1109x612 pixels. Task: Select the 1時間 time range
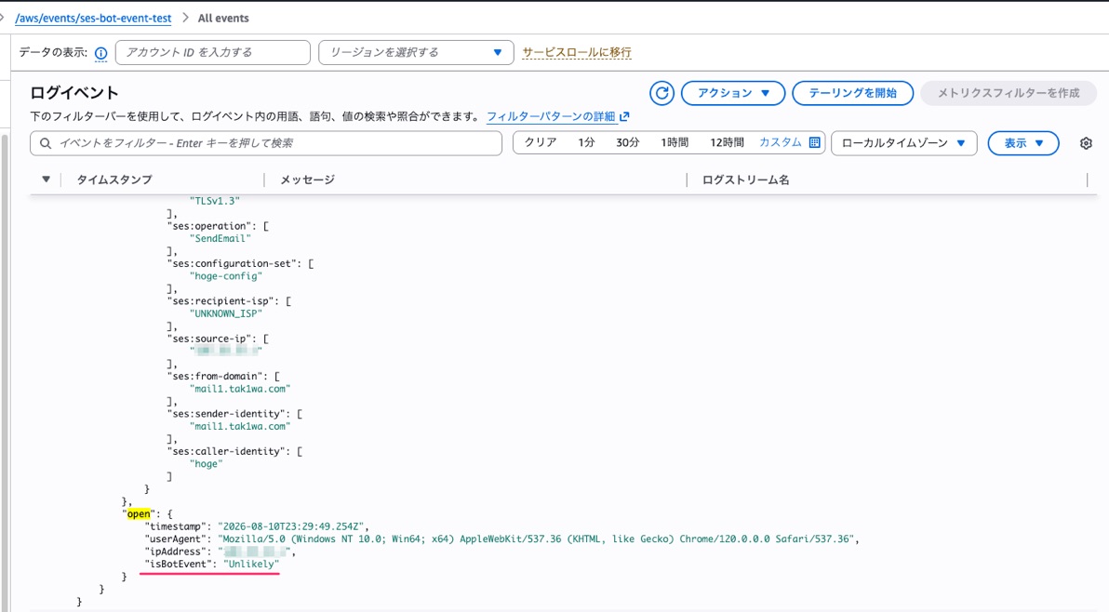tap(675, 142)
